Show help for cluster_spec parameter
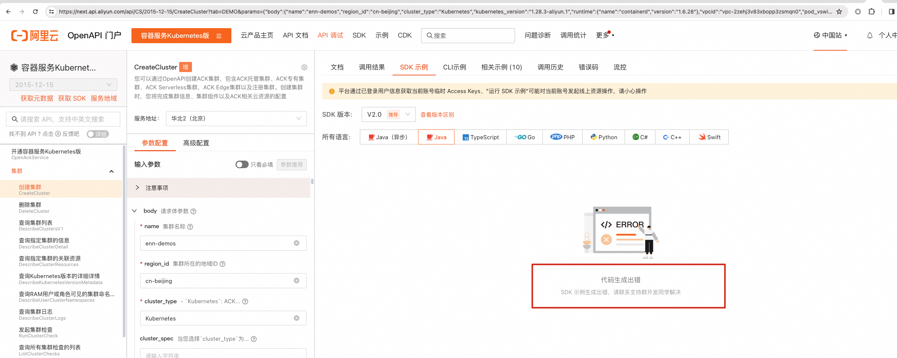The height and width of the screenshot is (358, 897). click(254, 339)
